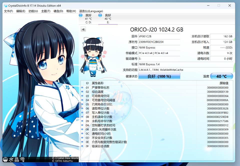Click the ---- (SSD) rotation rate value
Screen dimensions: 240x166
221,47
